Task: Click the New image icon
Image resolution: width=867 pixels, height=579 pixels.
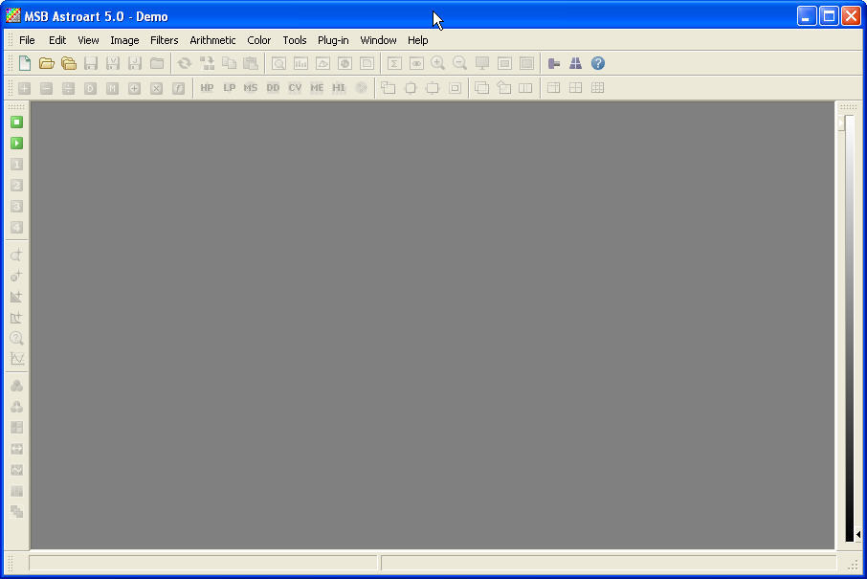Action: (x=25, y=64)
